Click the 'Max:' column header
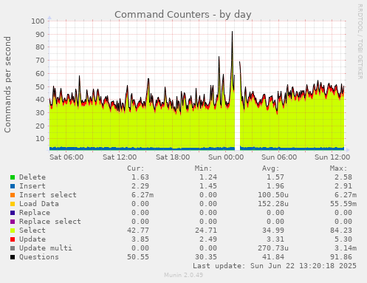 pyautogui.click(x=338, y=168)
